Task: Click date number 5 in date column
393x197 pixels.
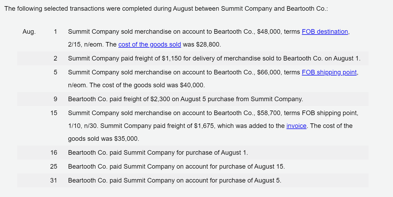Action: [55, 72]
